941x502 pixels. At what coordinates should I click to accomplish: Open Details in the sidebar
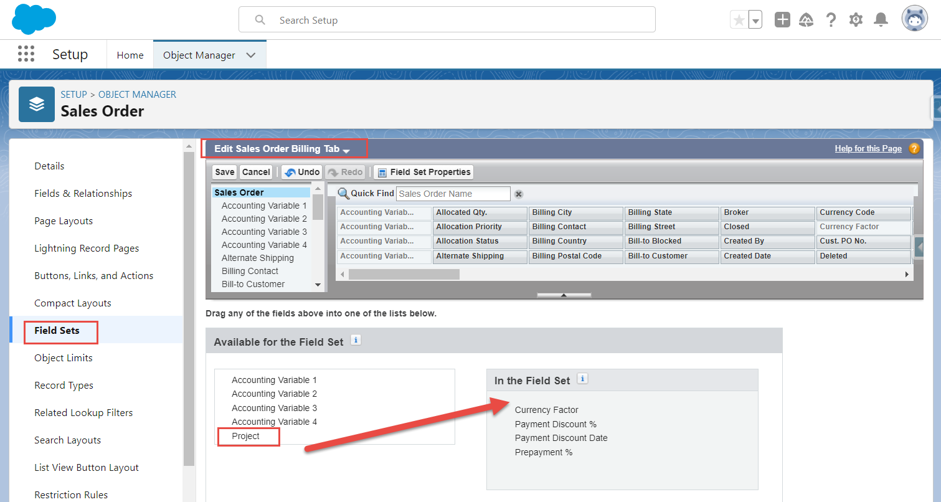point(49,166)
